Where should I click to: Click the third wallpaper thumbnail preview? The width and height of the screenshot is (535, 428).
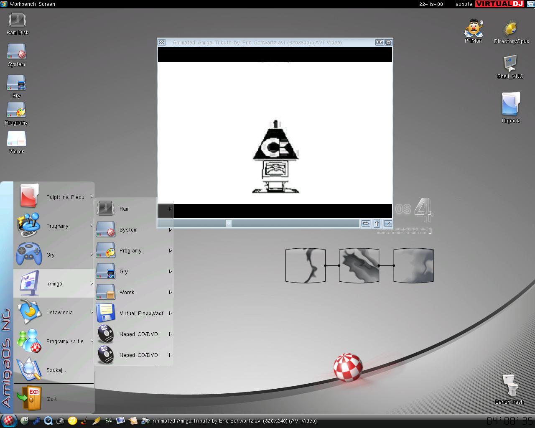tap(413, 265)
